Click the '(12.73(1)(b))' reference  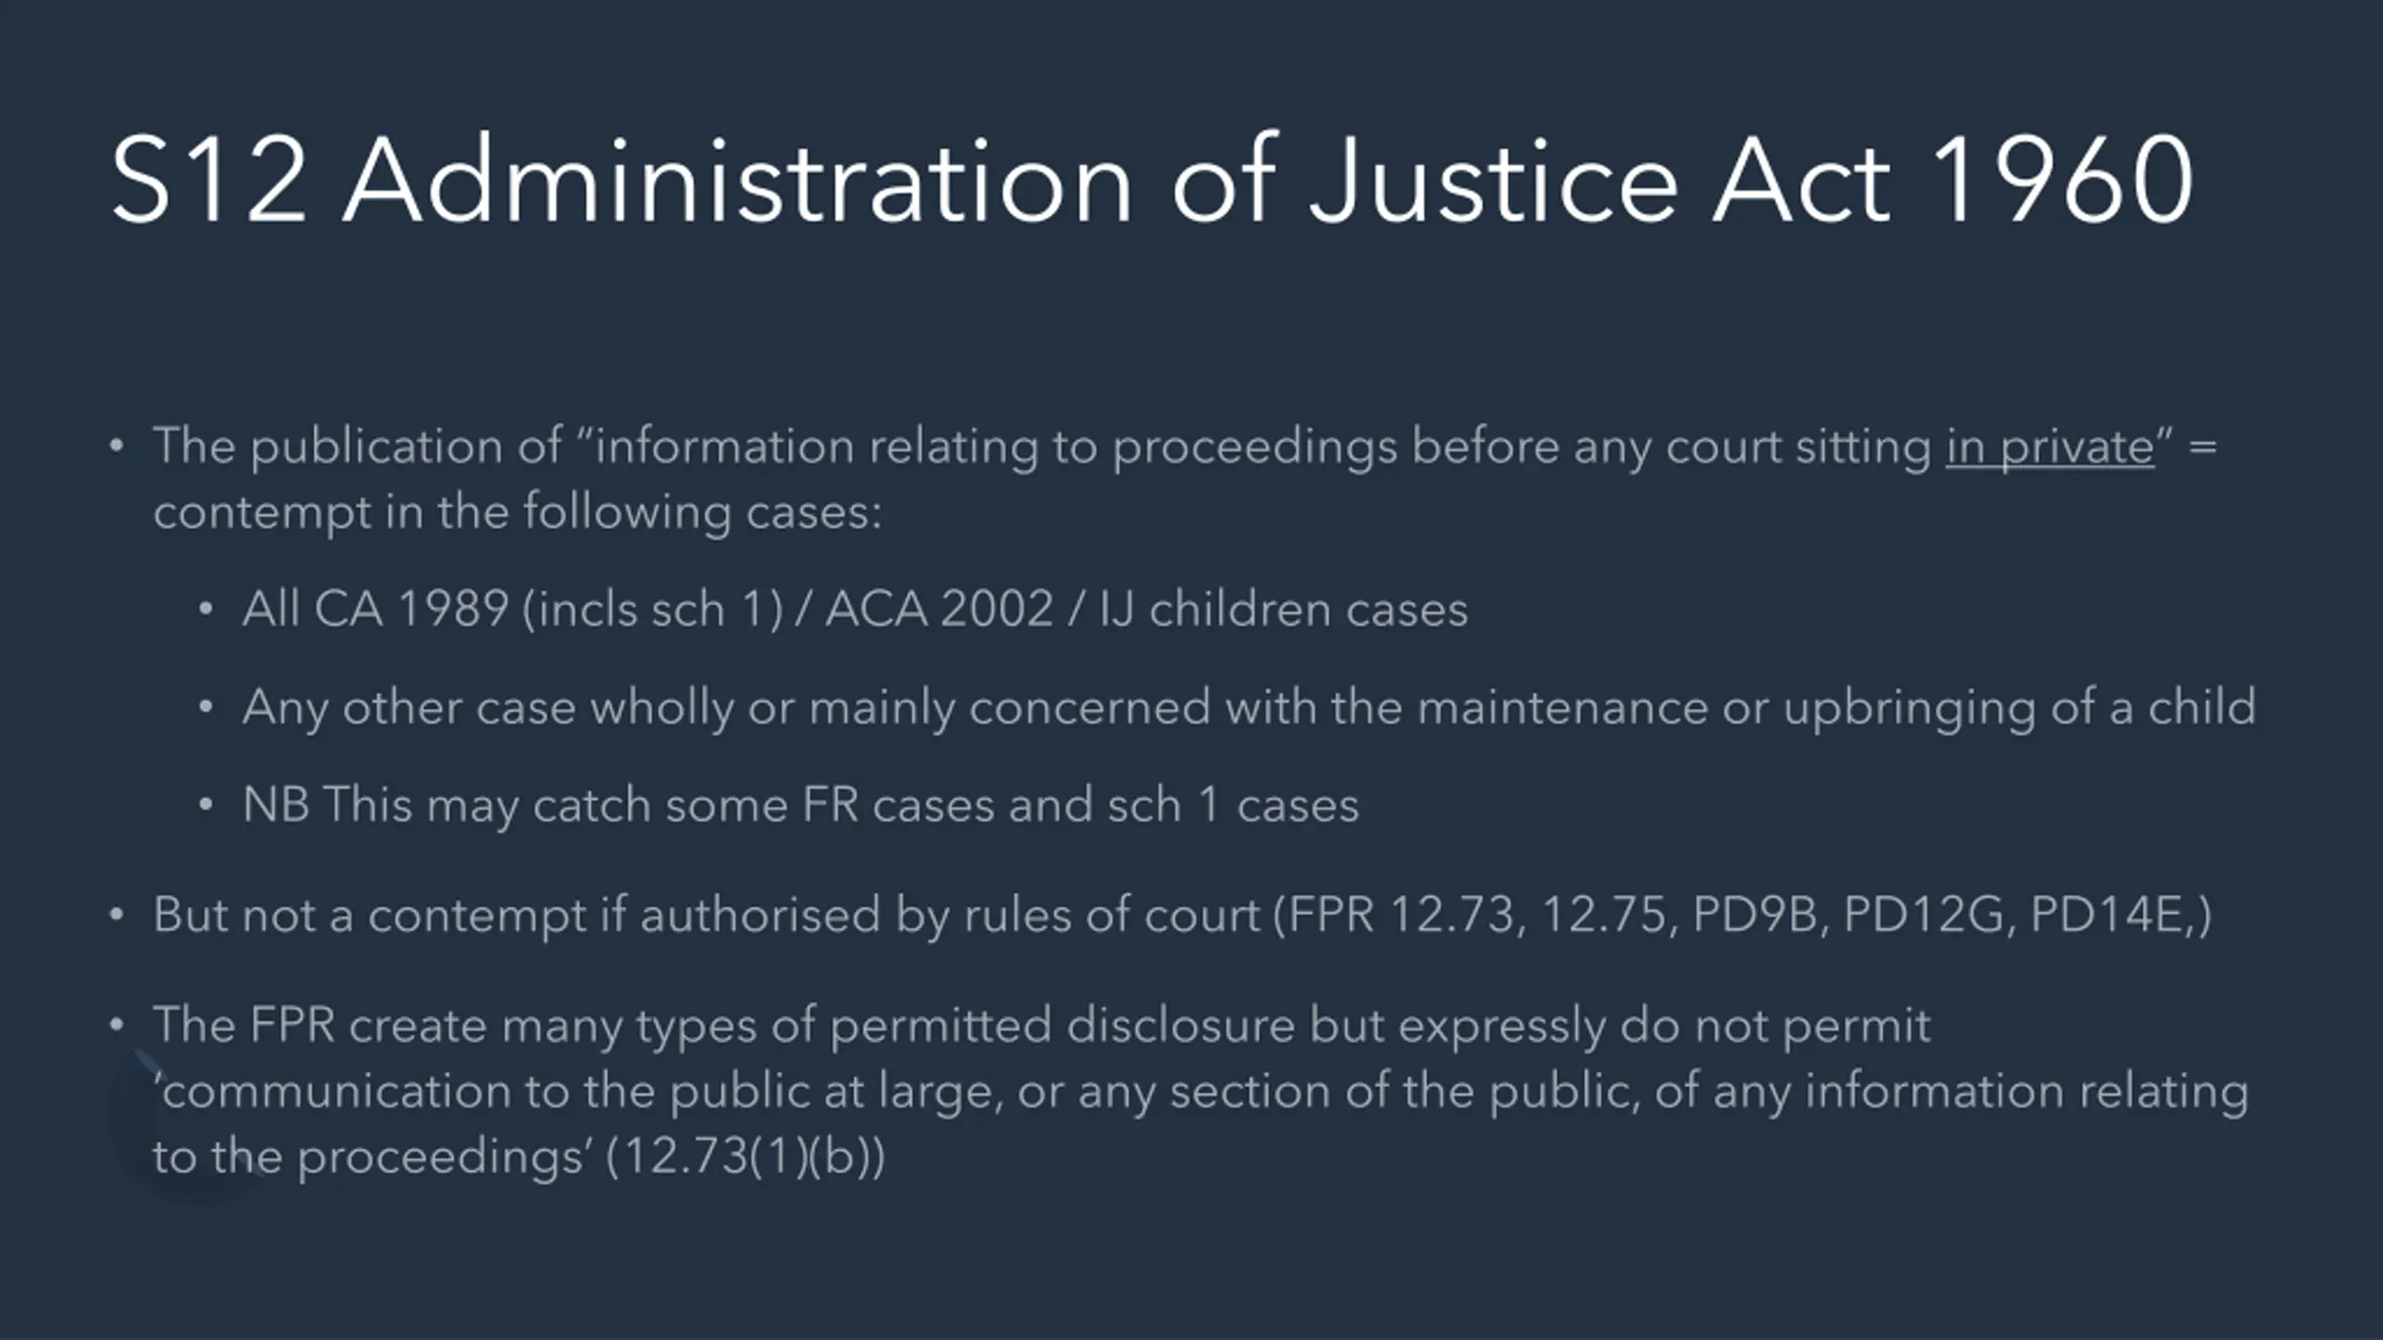746,1157
